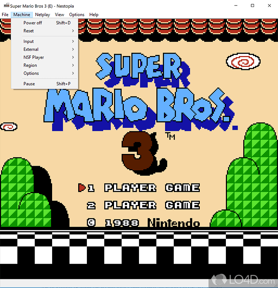The image size is (278, 288).
Task: Click the red selection arrow cursor in game
Action: pos(82,188)
